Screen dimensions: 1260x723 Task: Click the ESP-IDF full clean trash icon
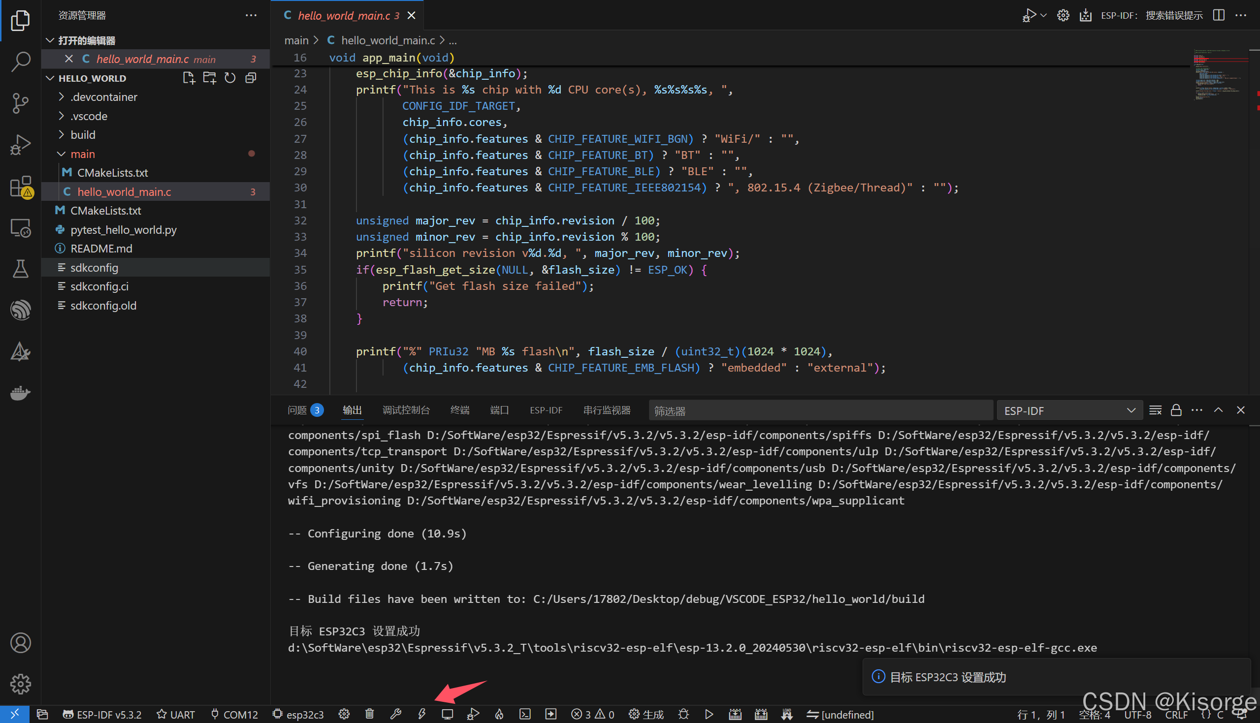click(369, 714)
